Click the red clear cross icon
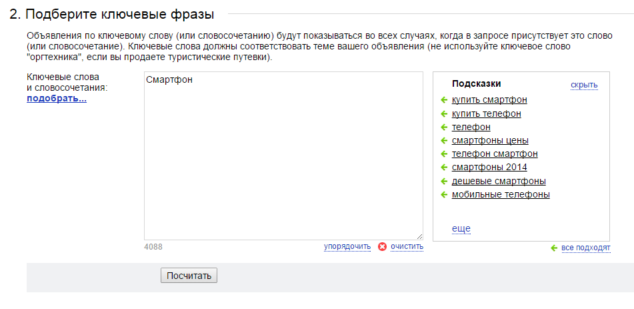This screenshot has width=634, height=309. pyautogui.click(x=382, y=246)
